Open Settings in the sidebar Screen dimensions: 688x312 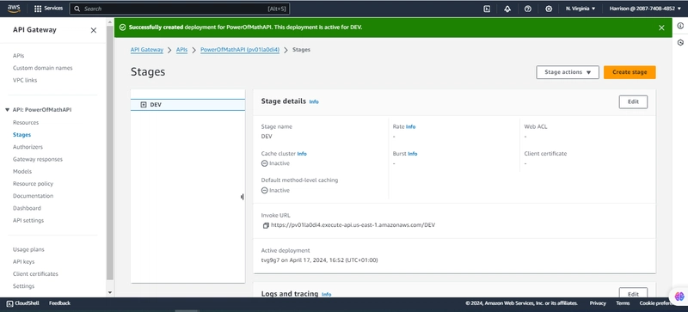(x=24, y=286)
